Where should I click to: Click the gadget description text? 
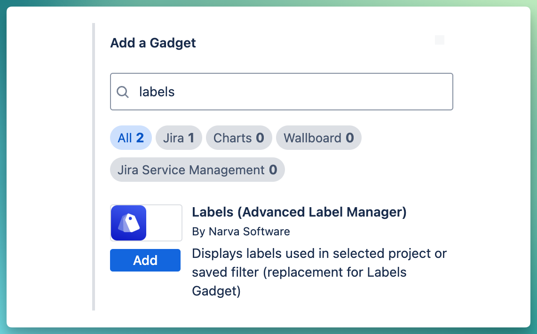point(319,272)
